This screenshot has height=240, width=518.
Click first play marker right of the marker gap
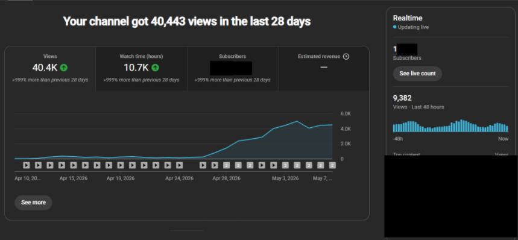203,165
